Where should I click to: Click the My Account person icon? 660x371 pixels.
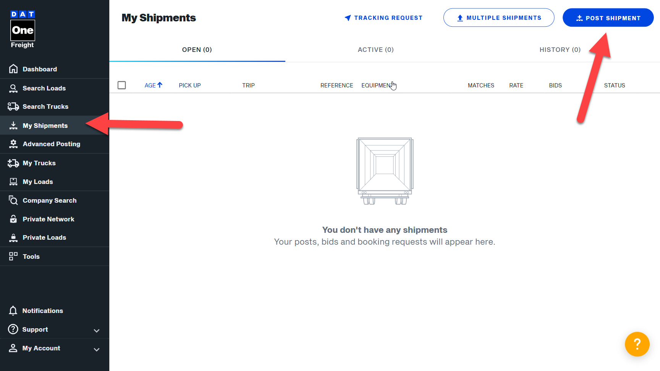click(13, 348)
